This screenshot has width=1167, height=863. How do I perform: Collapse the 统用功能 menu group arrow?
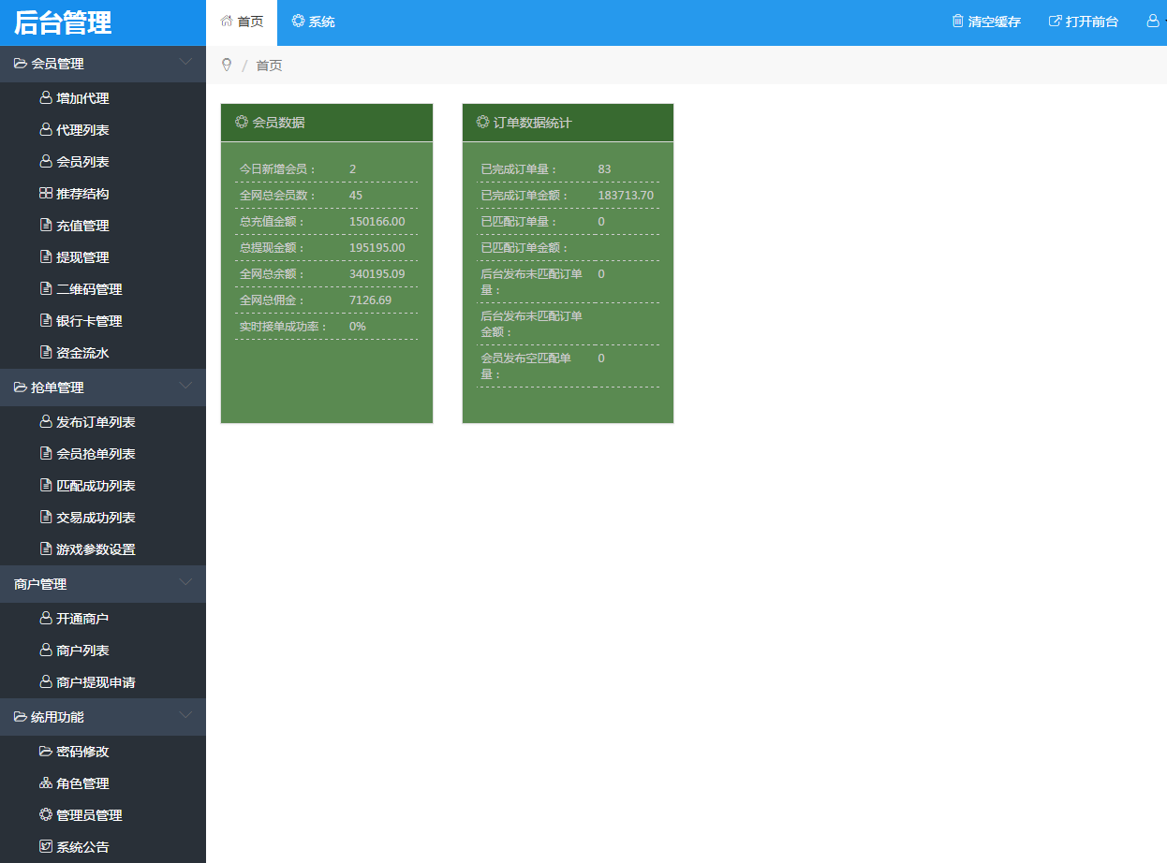[185, 716]
